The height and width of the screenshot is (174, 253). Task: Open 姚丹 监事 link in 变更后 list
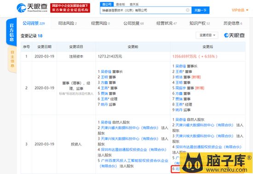179,110
